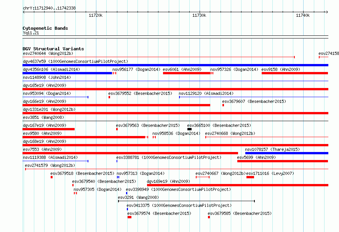The width and height of the screenshot is (339, 232).
Task: Click the esv3291 (Wang2008) black span line
Action: (186, 201)
